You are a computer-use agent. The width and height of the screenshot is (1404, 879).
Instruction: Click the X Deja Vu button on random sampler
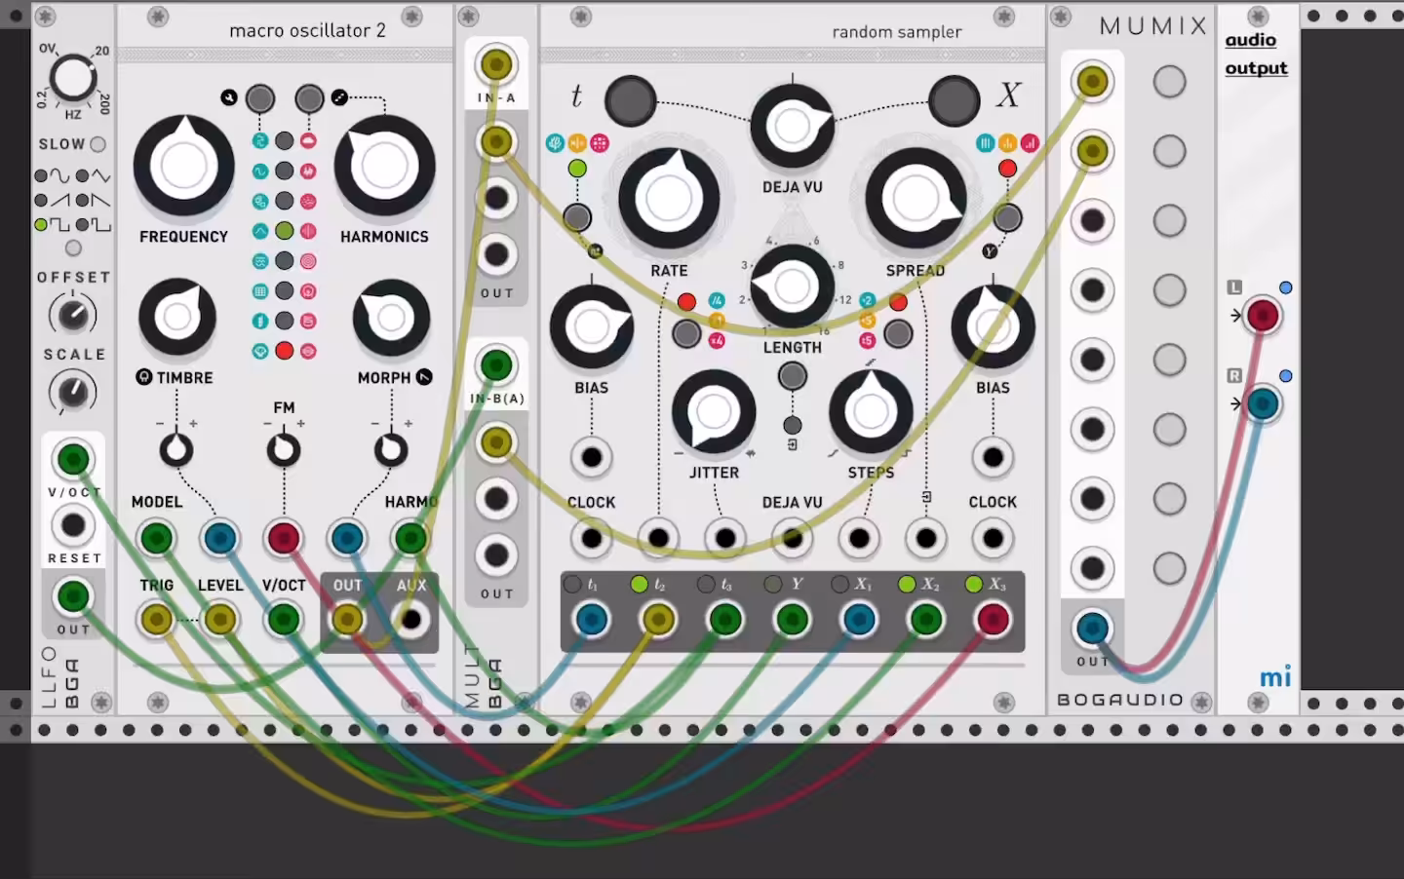(x=954, y=99)
